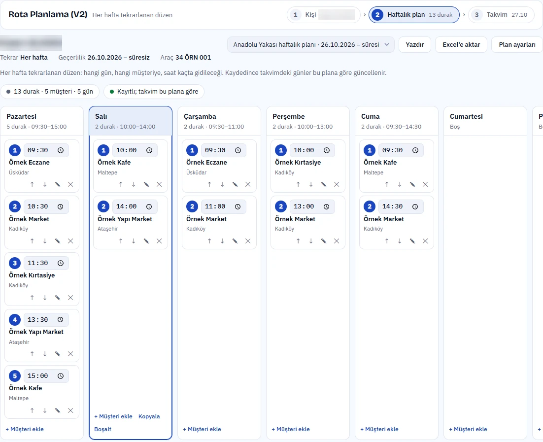Edit Çarşamba Örnek Market stop with pencil
Image resolution: width=543 pixels, height=442 pixels.
235,241
